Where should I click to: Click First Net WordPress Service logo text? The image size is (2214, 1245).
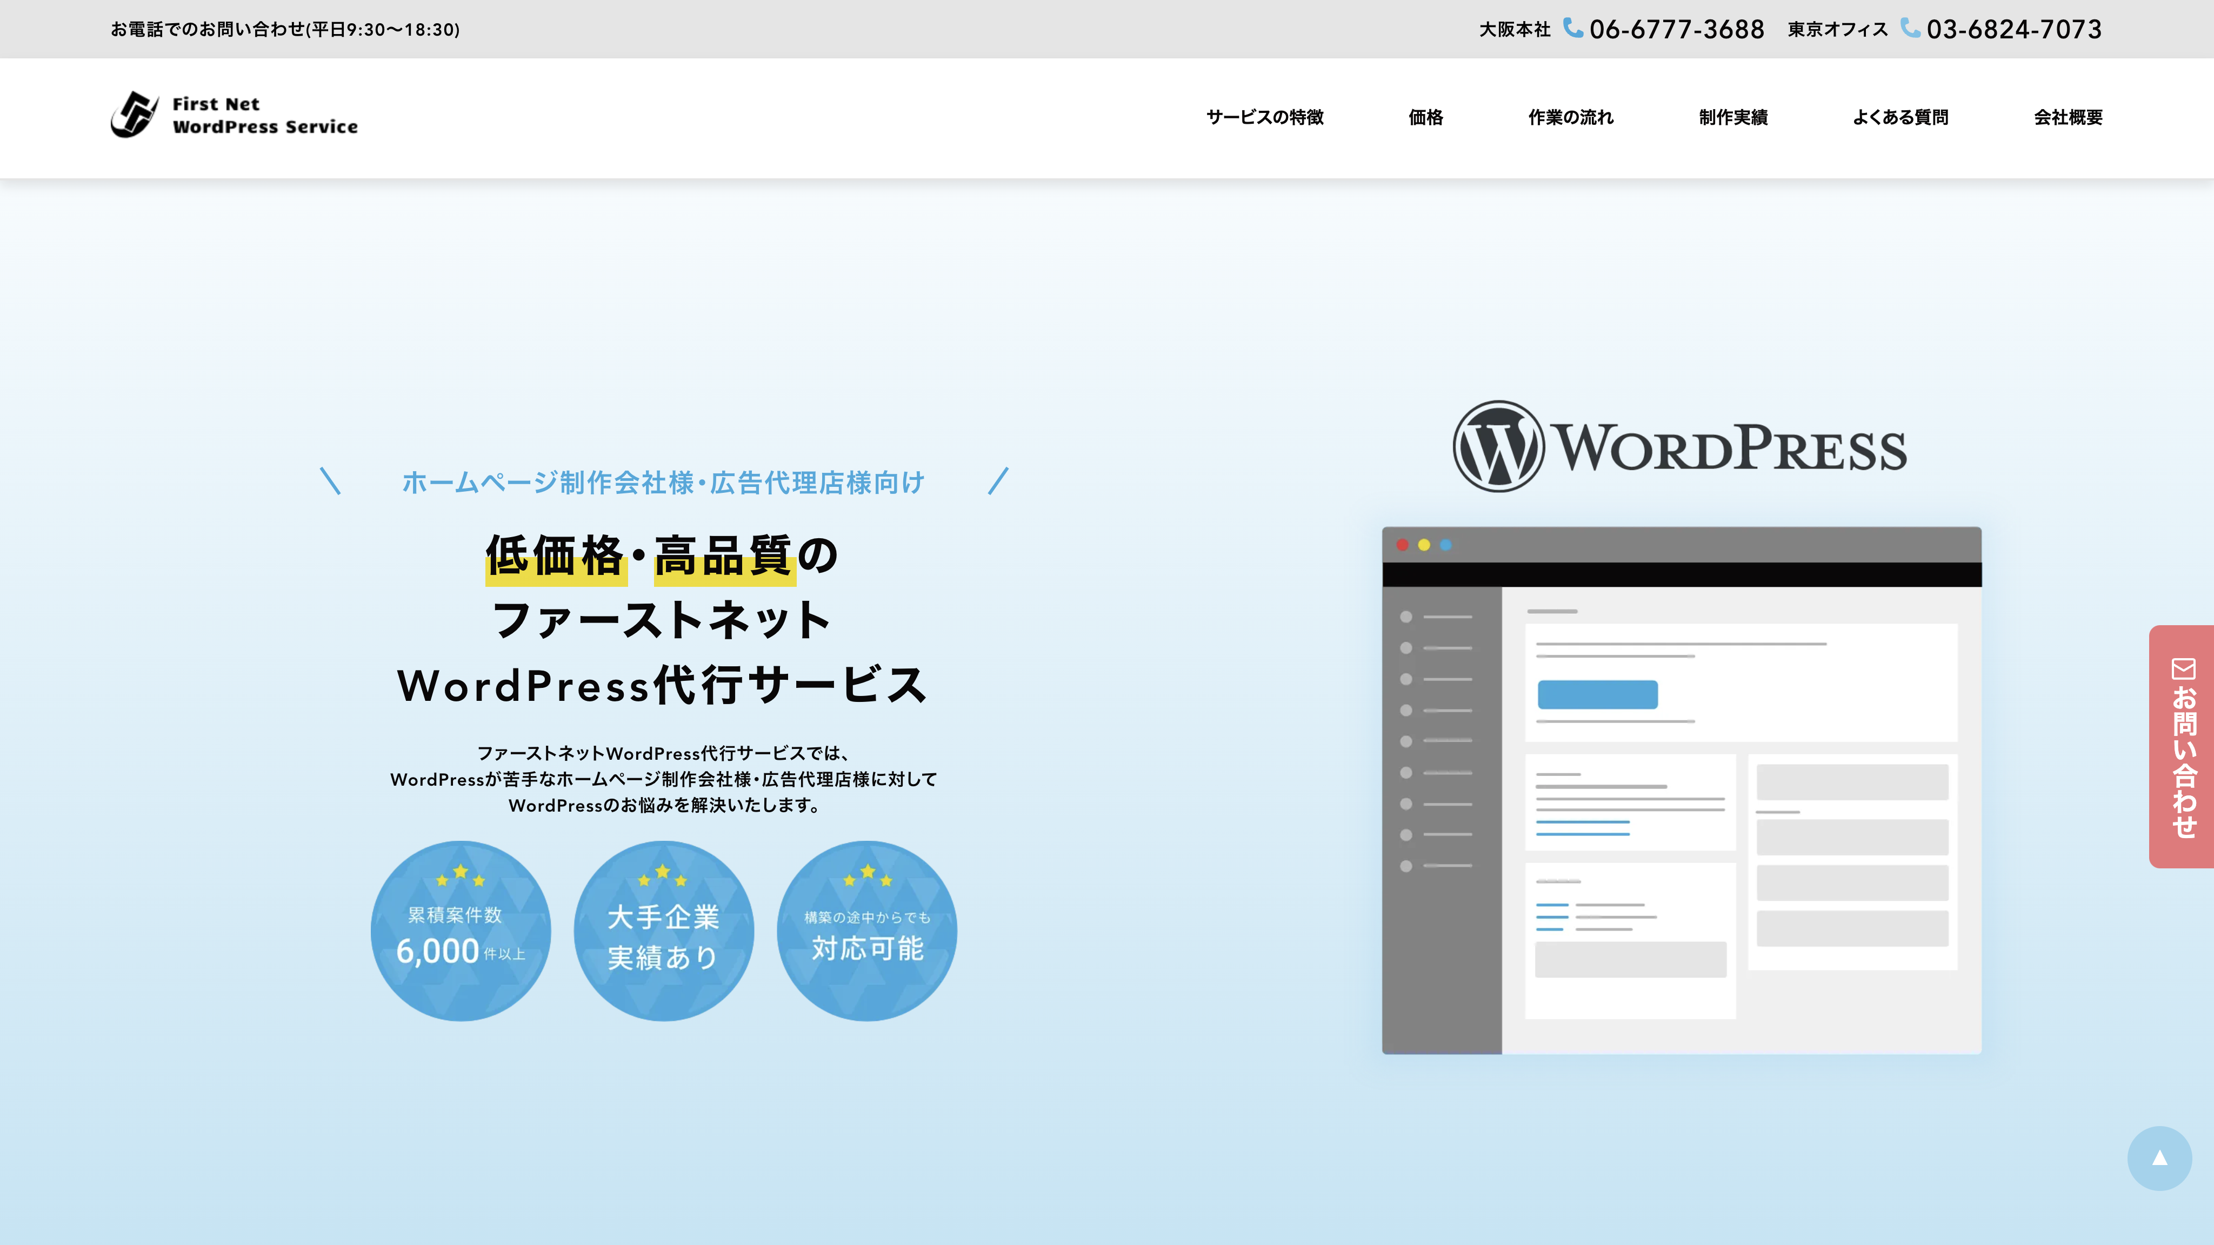[265, 115]
